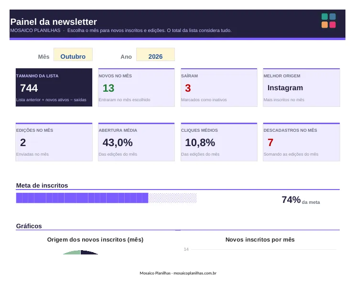This screenshot has width=355, height=285.
Task: Click the Novos no mês value 13
Action: (108, 88)
